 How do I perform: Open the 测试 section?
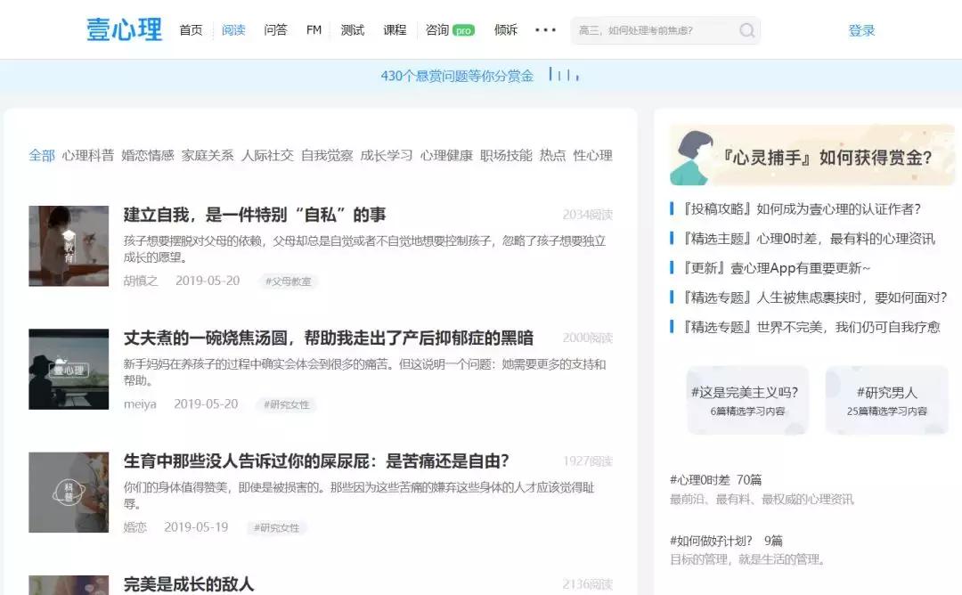click(352, 29)
